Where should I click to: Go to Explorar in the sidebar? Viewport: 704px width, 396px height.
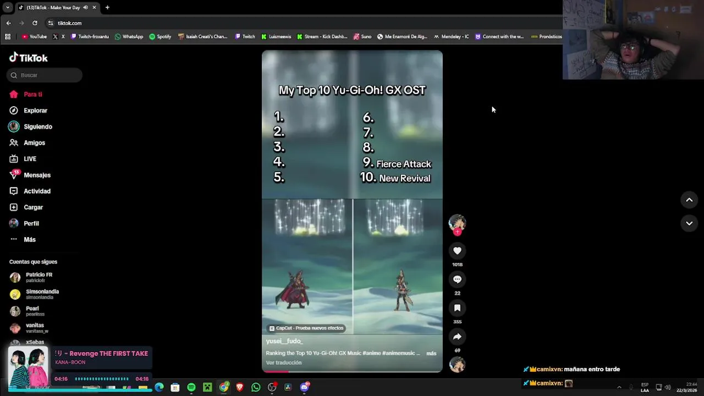click(x=28, y=111)
